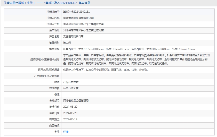Click the document icon before 境内医疗器械 title

(x=5, y=3)
